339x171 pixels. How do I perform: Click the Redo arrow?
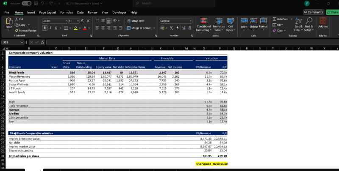(x=51, y=3)
